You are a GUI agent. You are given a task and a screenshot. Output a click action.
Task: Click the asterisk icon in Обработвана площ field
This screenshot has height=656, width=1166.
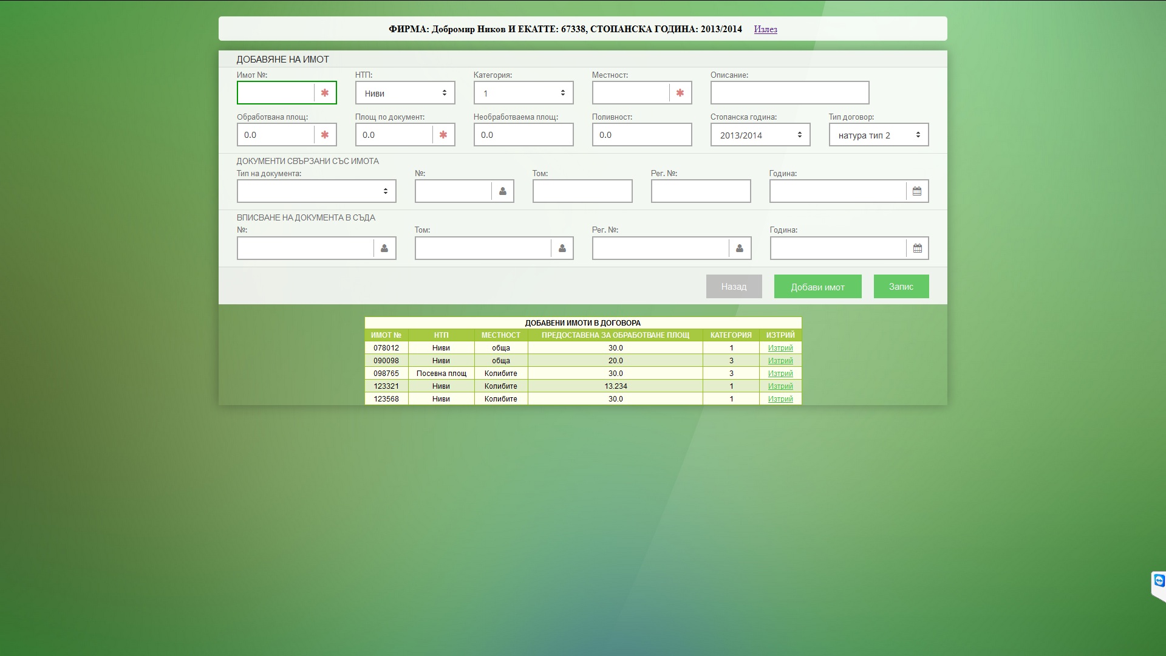[x=325, y=135]
